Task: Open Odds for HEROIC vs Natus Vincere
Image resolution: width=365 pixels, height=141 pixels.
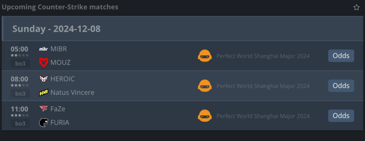Action: 341,86
